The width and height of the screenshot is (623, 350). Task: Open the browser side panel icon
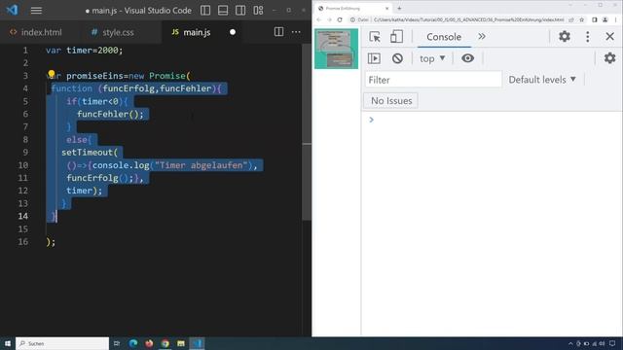click(595, 19)
